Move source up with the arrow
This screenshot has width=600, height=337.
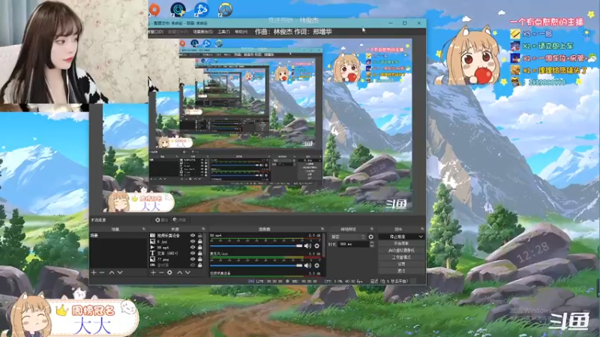pos(179,273)
